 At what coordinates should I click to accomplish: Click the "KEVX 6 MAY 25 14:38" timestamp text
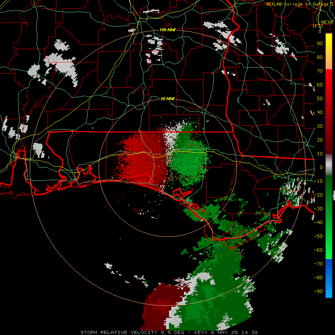(x=226, y=332)
